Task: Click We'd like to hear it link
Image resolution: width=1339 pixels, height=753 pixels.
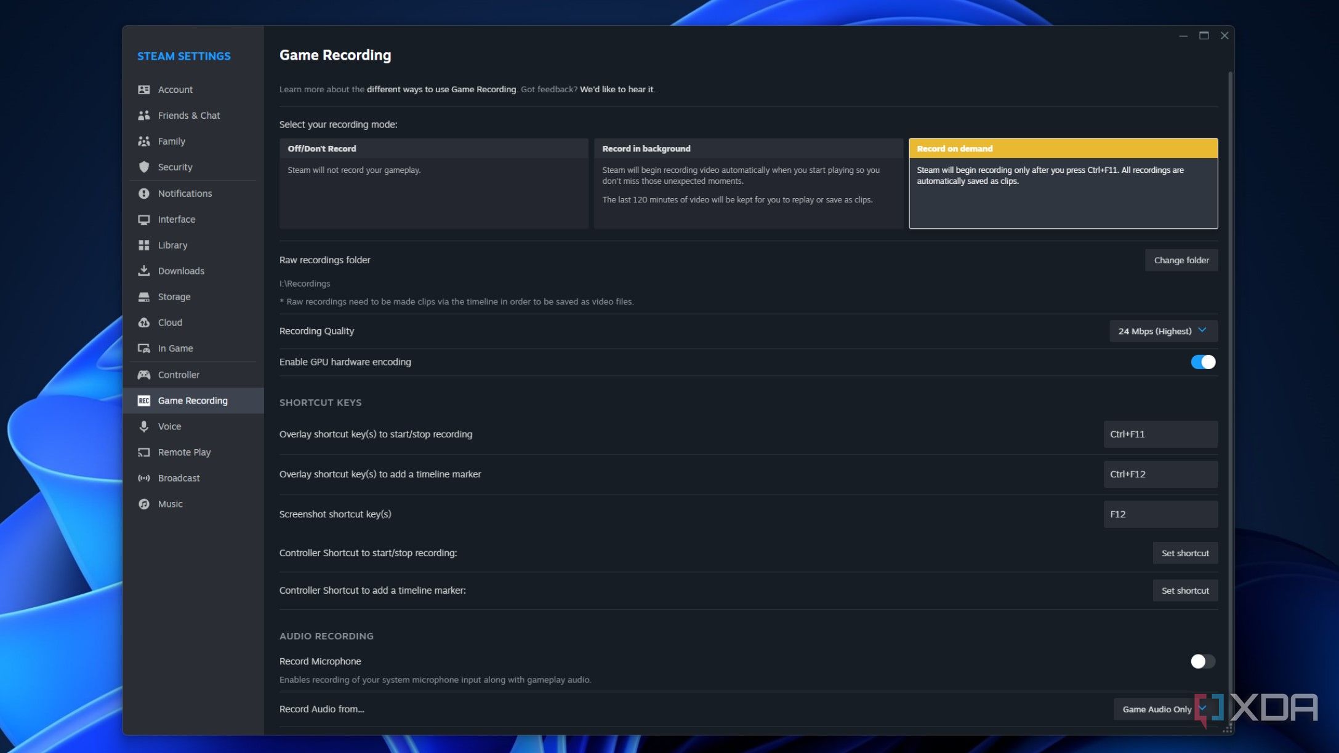Action: [616, 90]
